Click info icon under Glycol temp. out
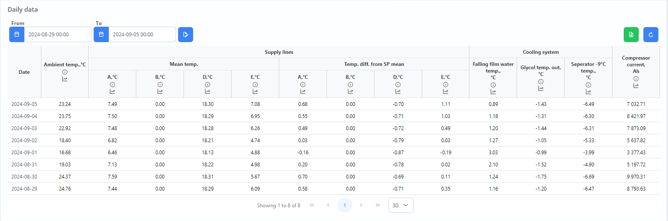Viewport: 668px width, 221px height. tap(541, 82)
